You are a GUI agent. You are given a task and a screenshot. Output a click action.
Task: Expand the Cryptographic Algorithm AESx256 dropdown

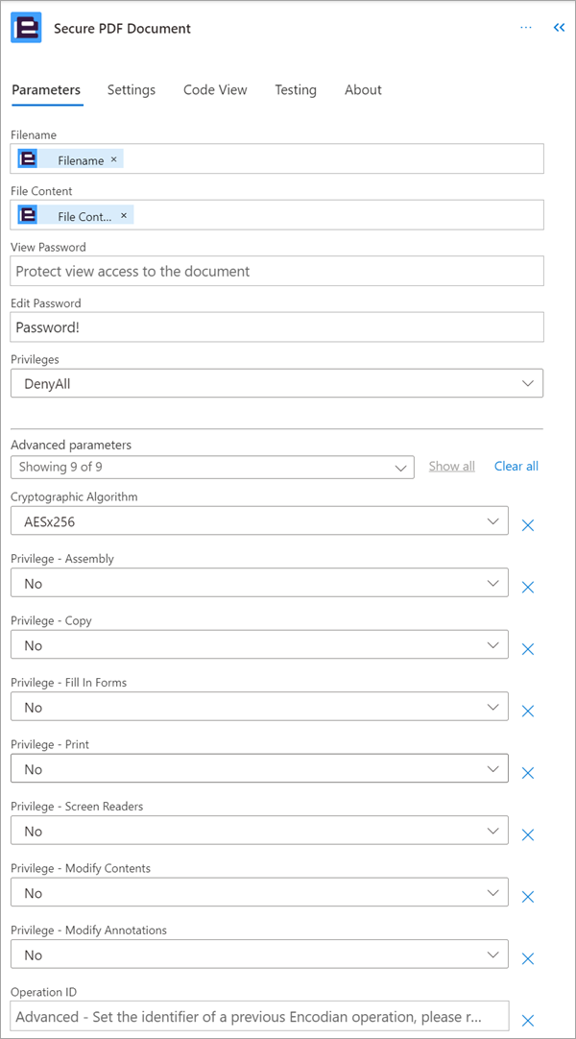(x=259, y=520)
